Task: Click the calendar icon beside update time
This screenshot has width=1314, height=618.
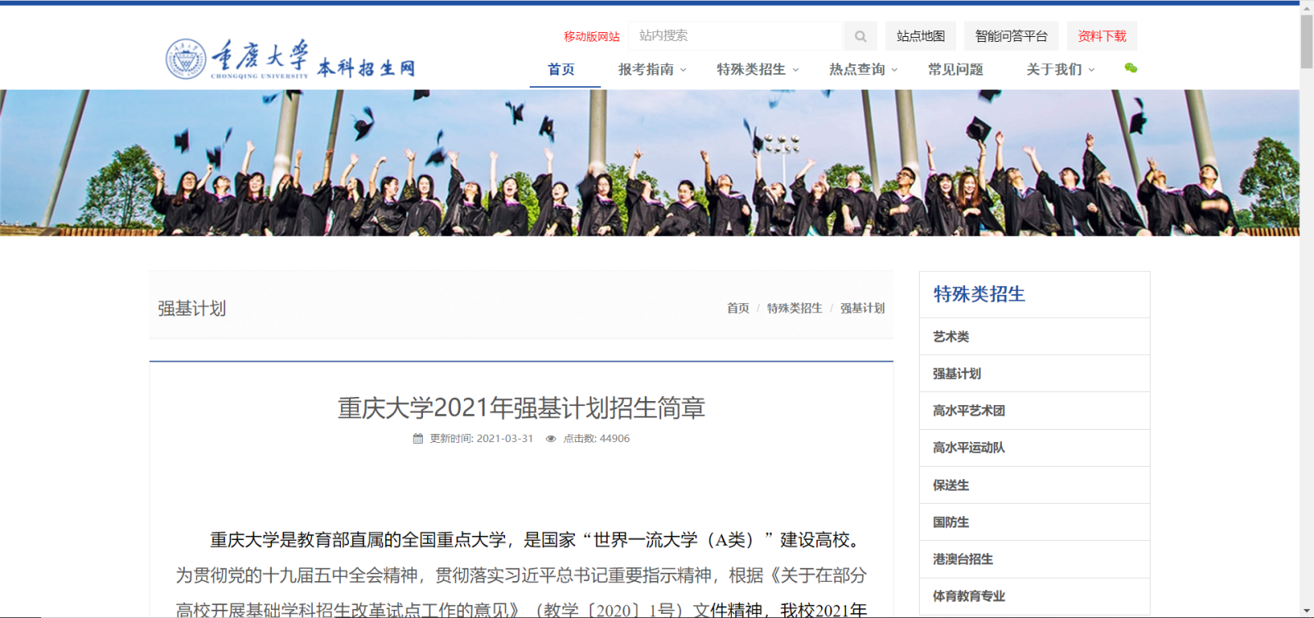Action: [418, 439]
